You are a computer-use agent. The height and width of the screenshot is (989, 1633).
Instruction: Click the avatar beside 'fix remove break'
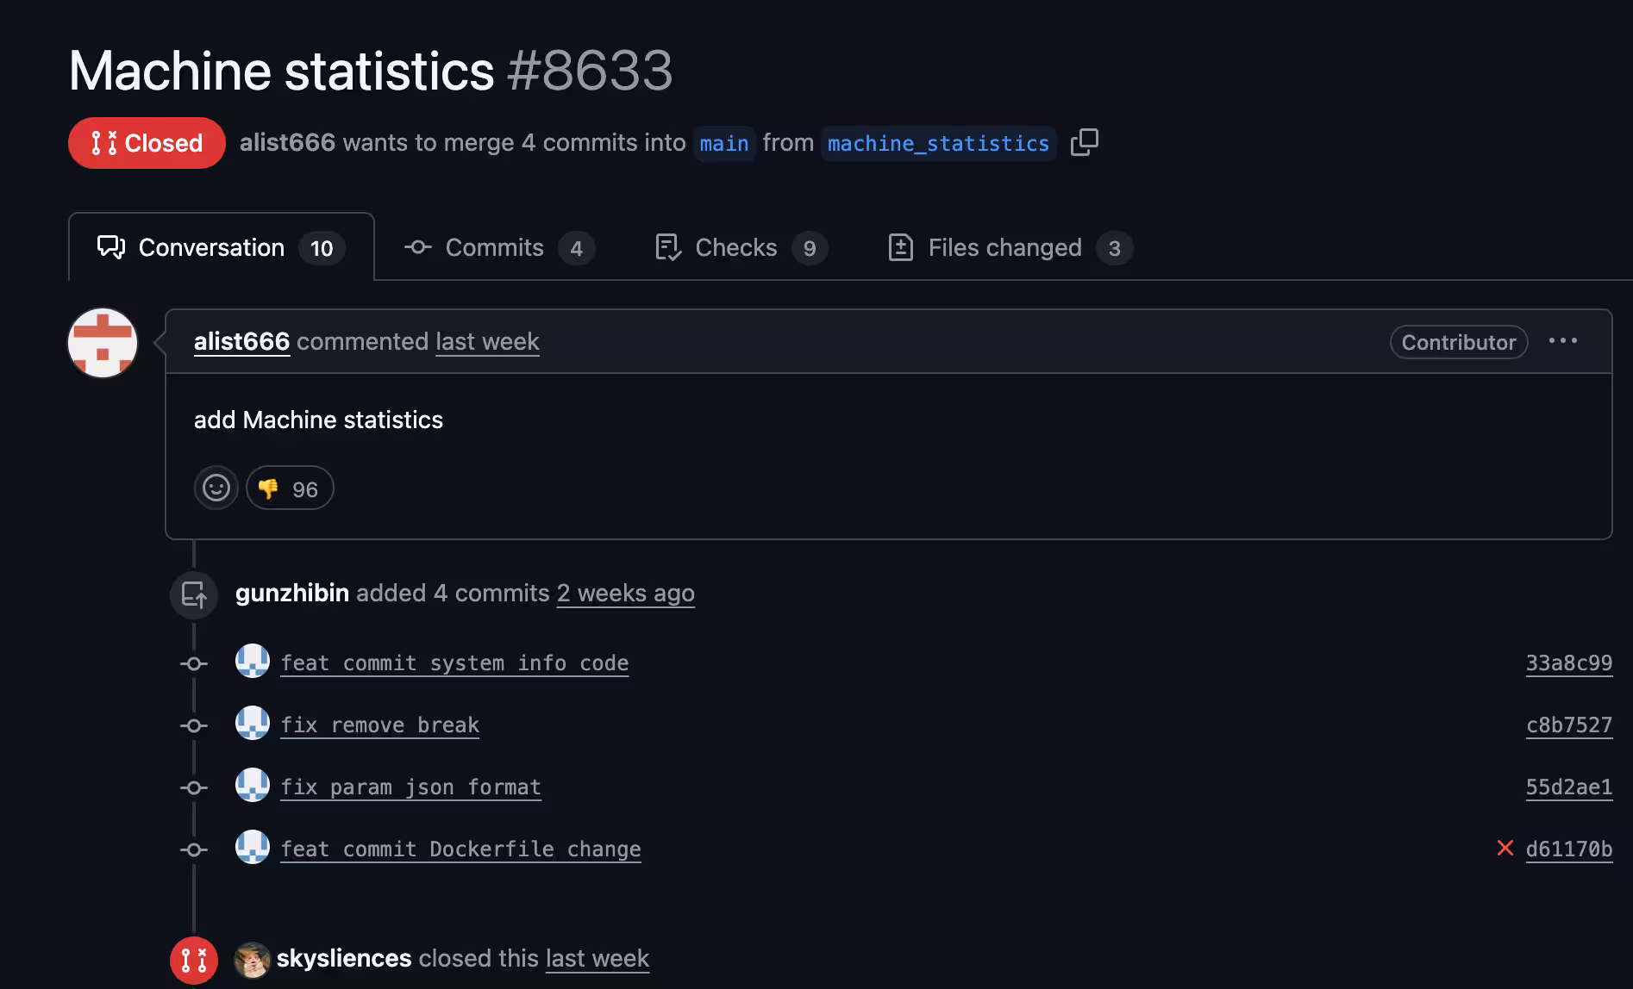pos(253,724)
